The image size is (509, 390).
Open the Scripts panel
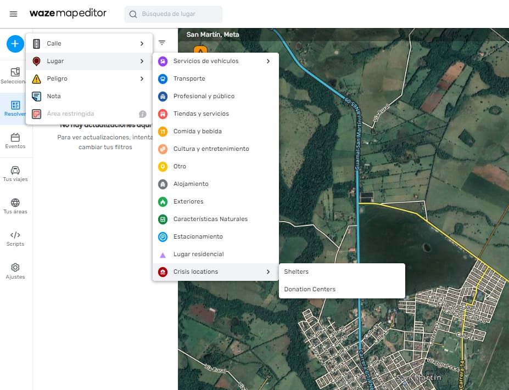coord(15,239)
